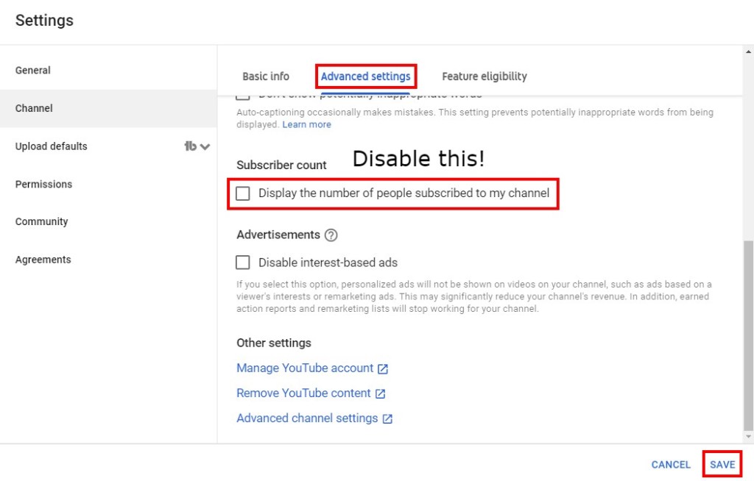Click external-link icon beside Manage YouTube account

383,368
